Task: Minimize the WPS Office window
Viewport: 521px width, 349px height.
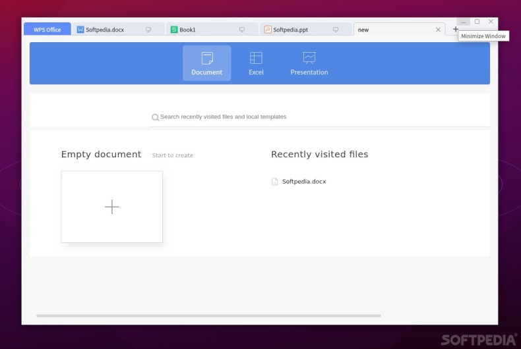Action: (x=464, y=22)
